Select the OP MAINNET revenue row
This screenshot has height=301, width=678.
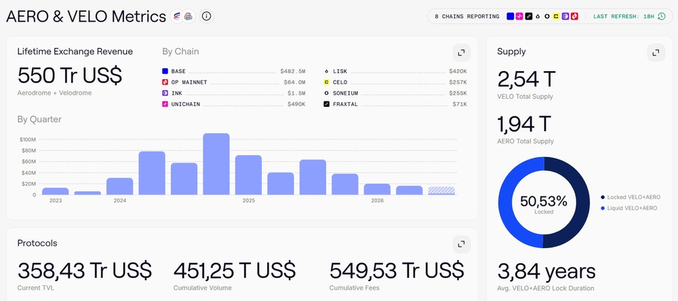point(233,82)
